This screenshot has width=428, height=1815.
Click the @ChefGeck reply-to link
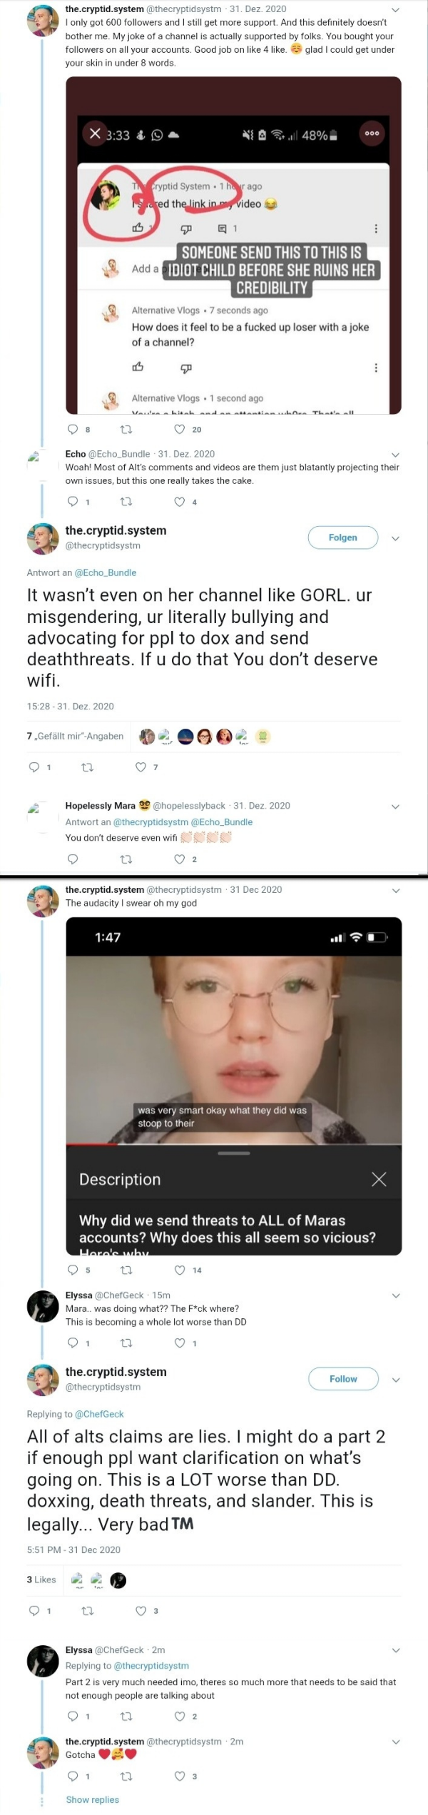[99, 1414]
